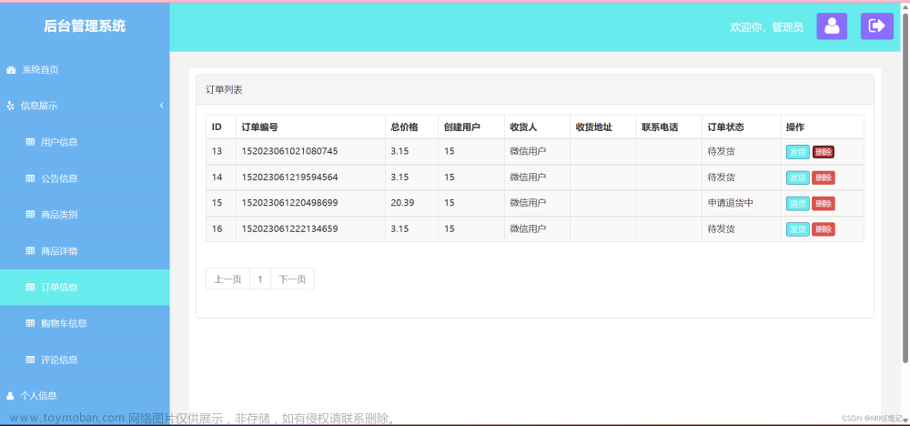Screen dimensions: 910x426
Task: Open the 系统首页 menu item
Action: (85, 70)
